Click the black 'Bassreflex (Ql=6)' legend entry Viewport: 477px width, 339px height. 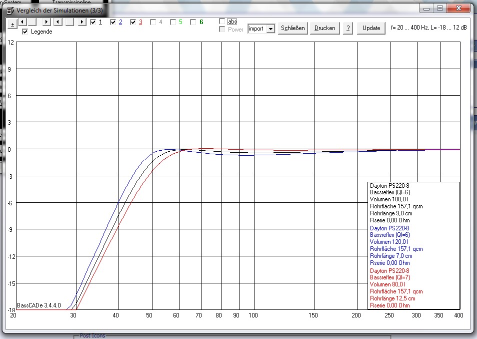390,192
